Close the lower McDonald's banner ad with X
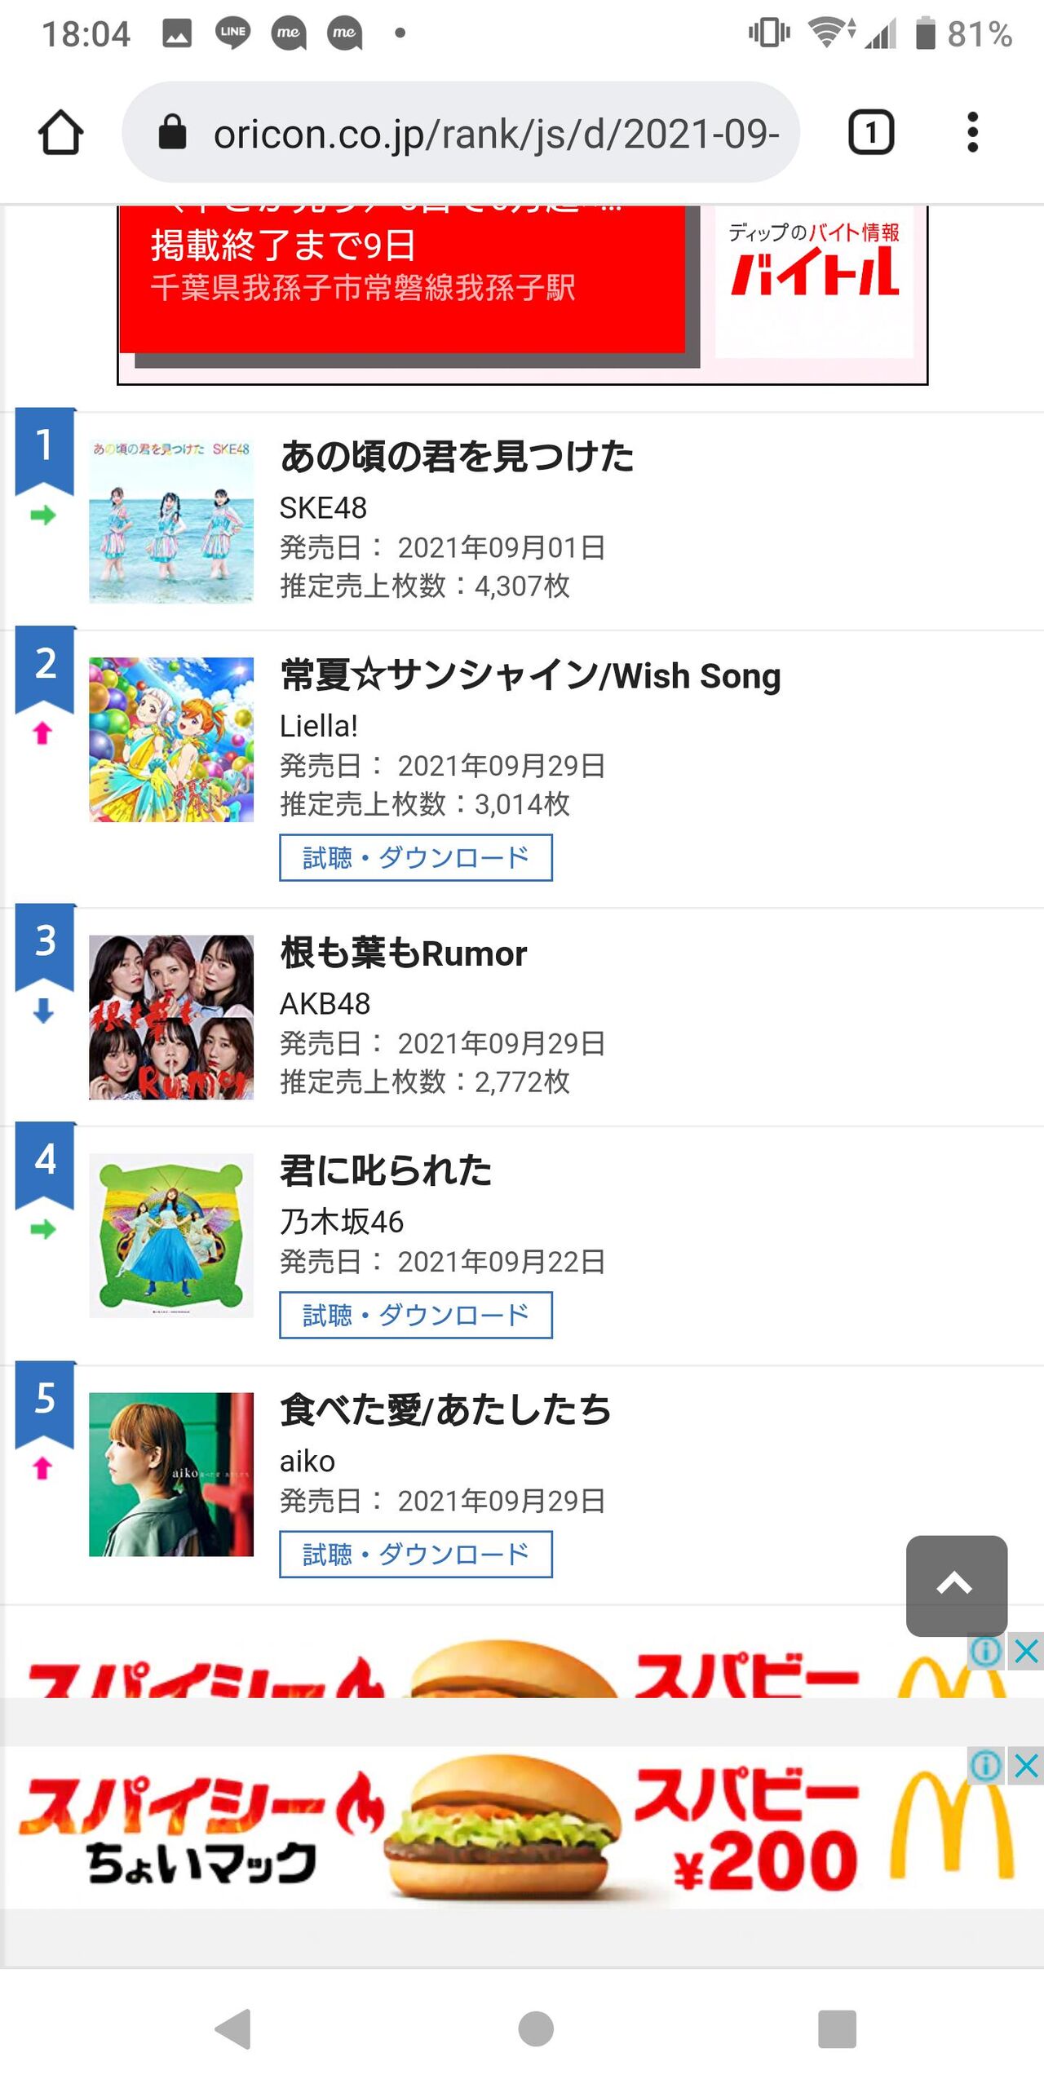Screen dimensions: 1044x2088 coord(1026,1767)
